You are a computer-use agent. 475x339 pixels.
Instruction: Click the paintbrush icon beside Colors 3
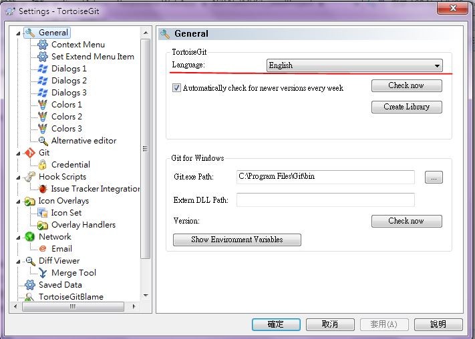point(43,129)
